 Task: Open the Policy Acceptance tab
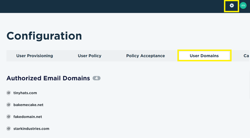point(145,56)
